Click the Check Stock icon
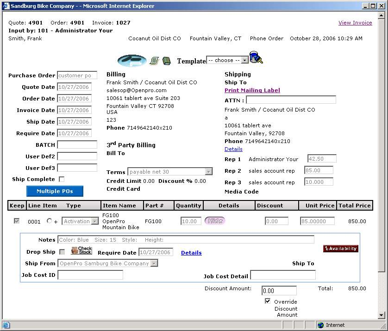 click(x=81, y=250)
